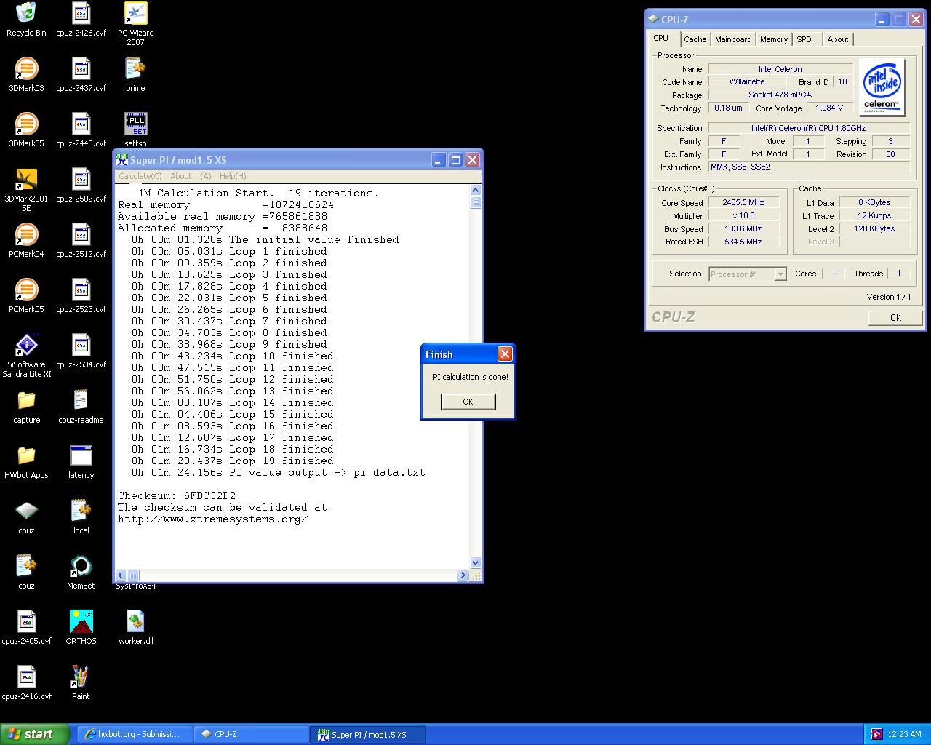931x745 pixels.
Task: Launch PCMark04 from the desktop
Action: pos(26,241)
